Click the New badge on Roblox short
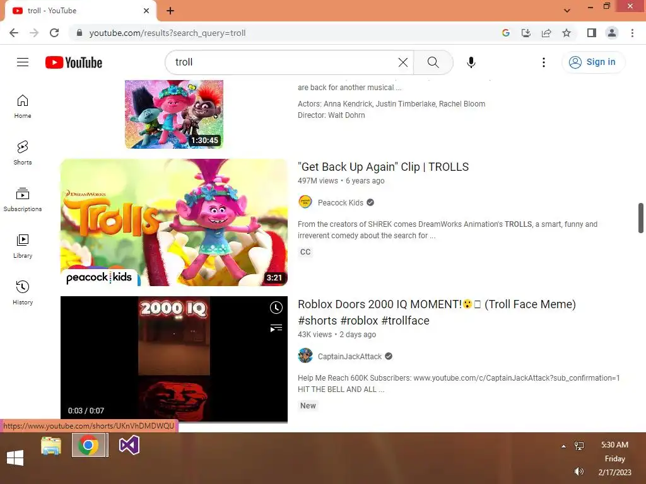This screenshot has height=484, width=646. click(x=308, y=406)
